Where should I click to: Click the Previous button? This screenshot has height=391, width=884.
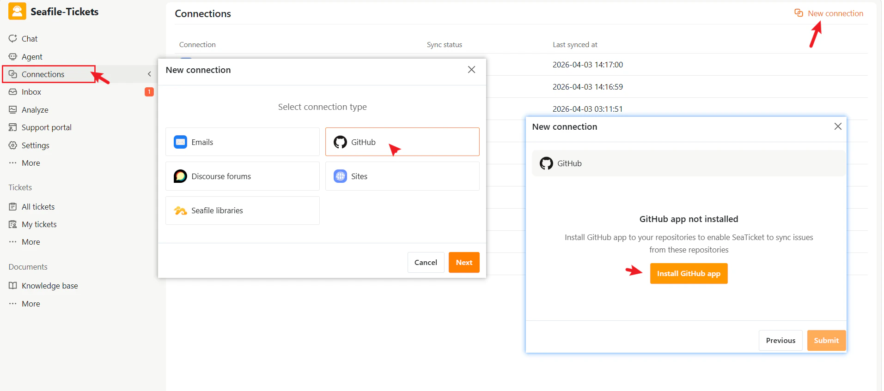click(780, 340)
